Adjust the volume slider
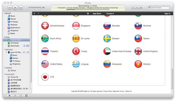The width and height of the screenshot is (176, 102). [37, 8]
